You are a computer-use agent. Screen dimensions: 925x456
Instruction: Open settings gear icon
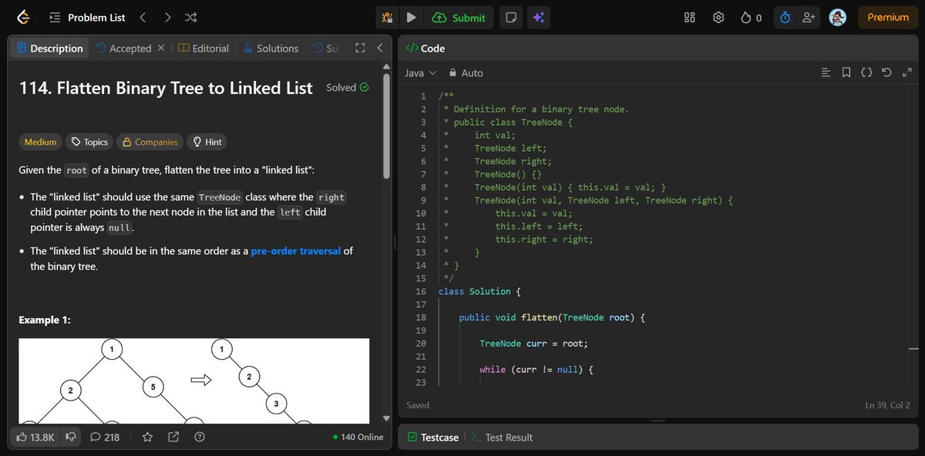(x=718, y=17)
